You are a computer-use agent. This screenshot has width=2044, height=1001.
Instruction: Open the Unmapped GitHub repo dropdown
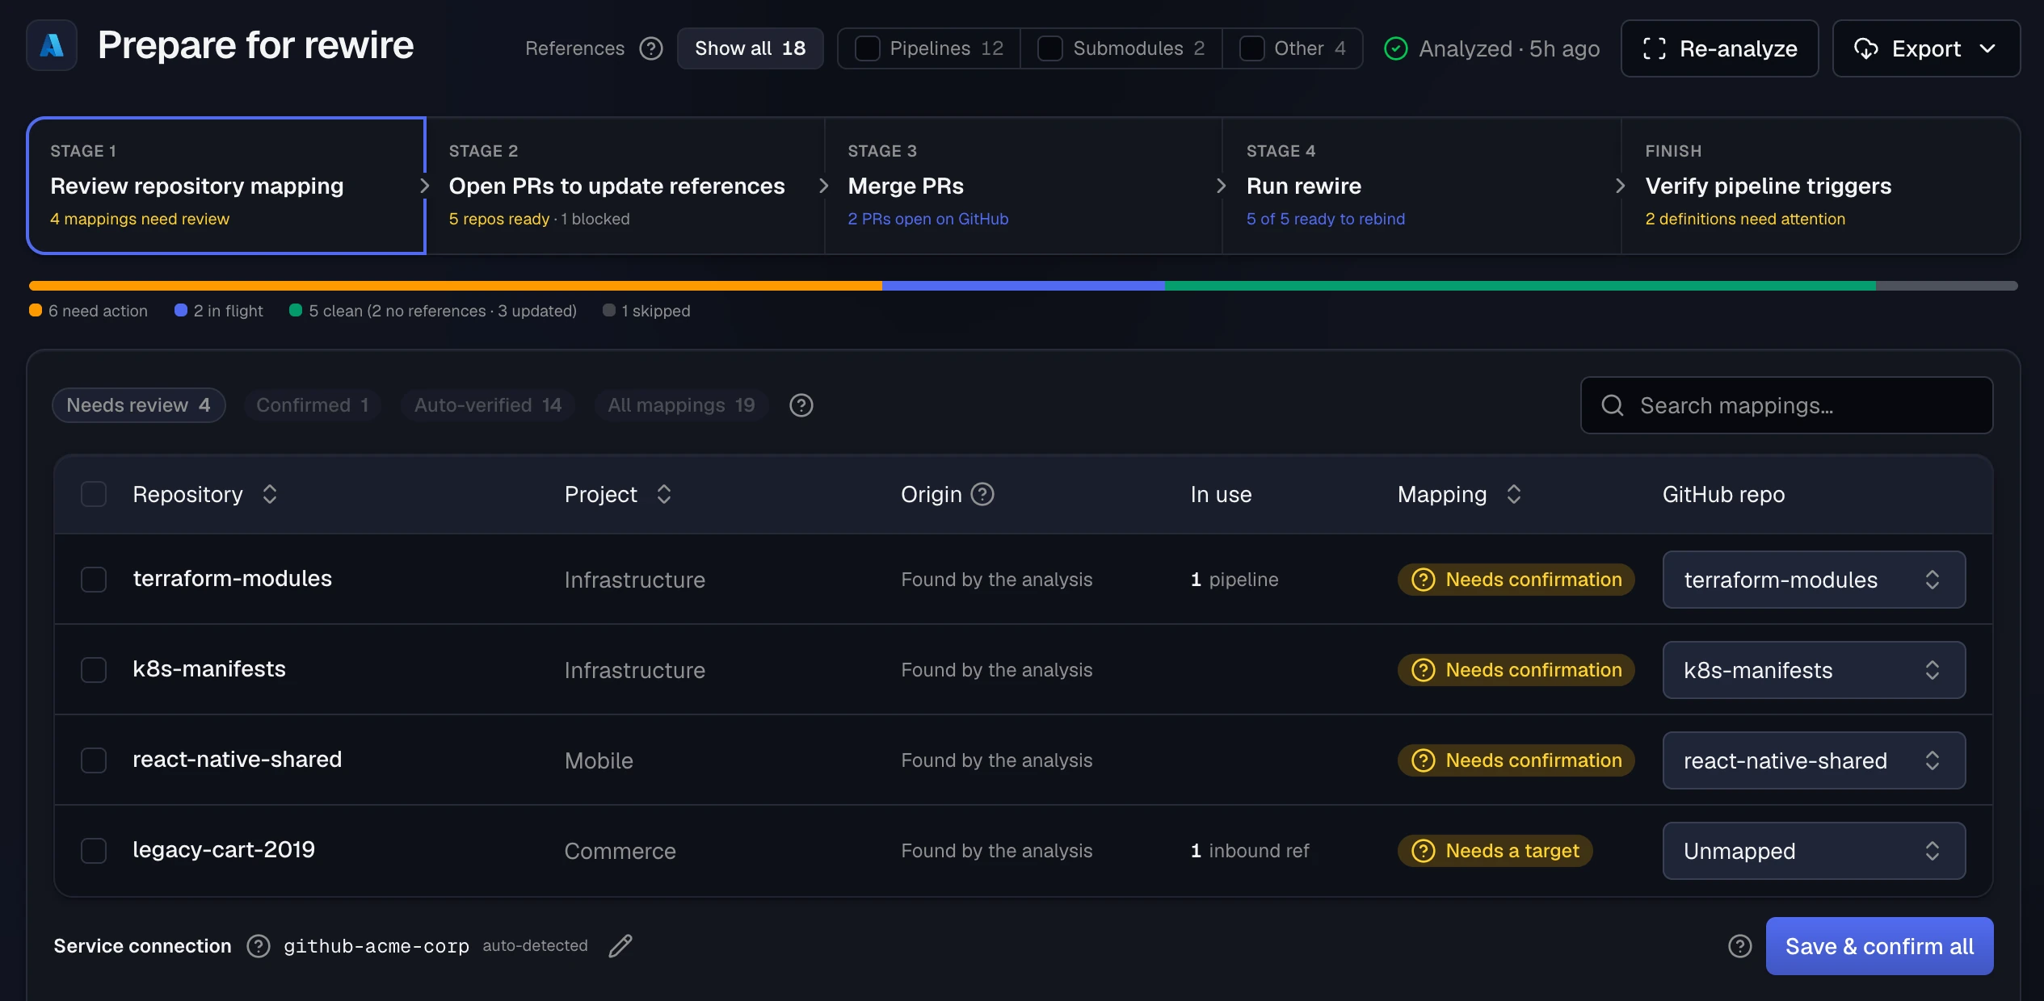coord(1814,851)
